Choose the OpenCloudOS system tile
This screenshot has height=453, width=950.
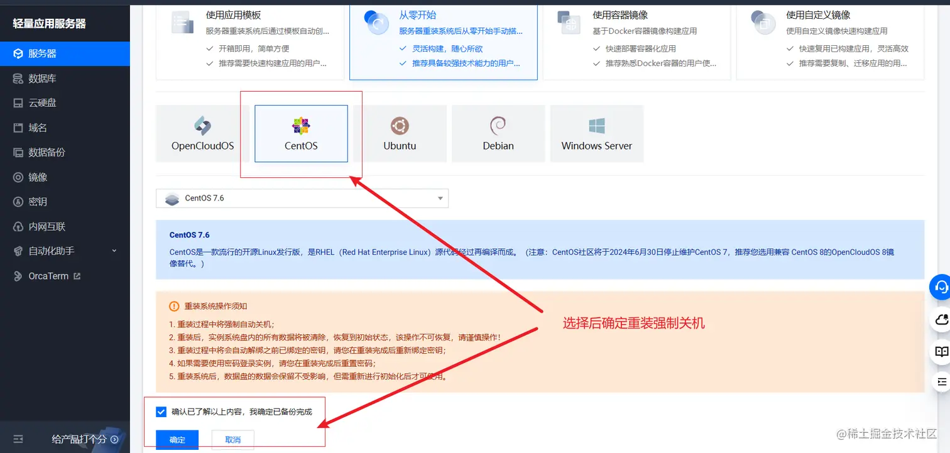coord(202,134)
